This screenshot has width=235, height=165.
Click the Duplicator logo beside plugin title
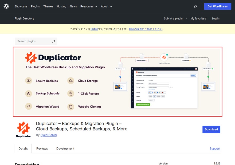click(23, 130)
